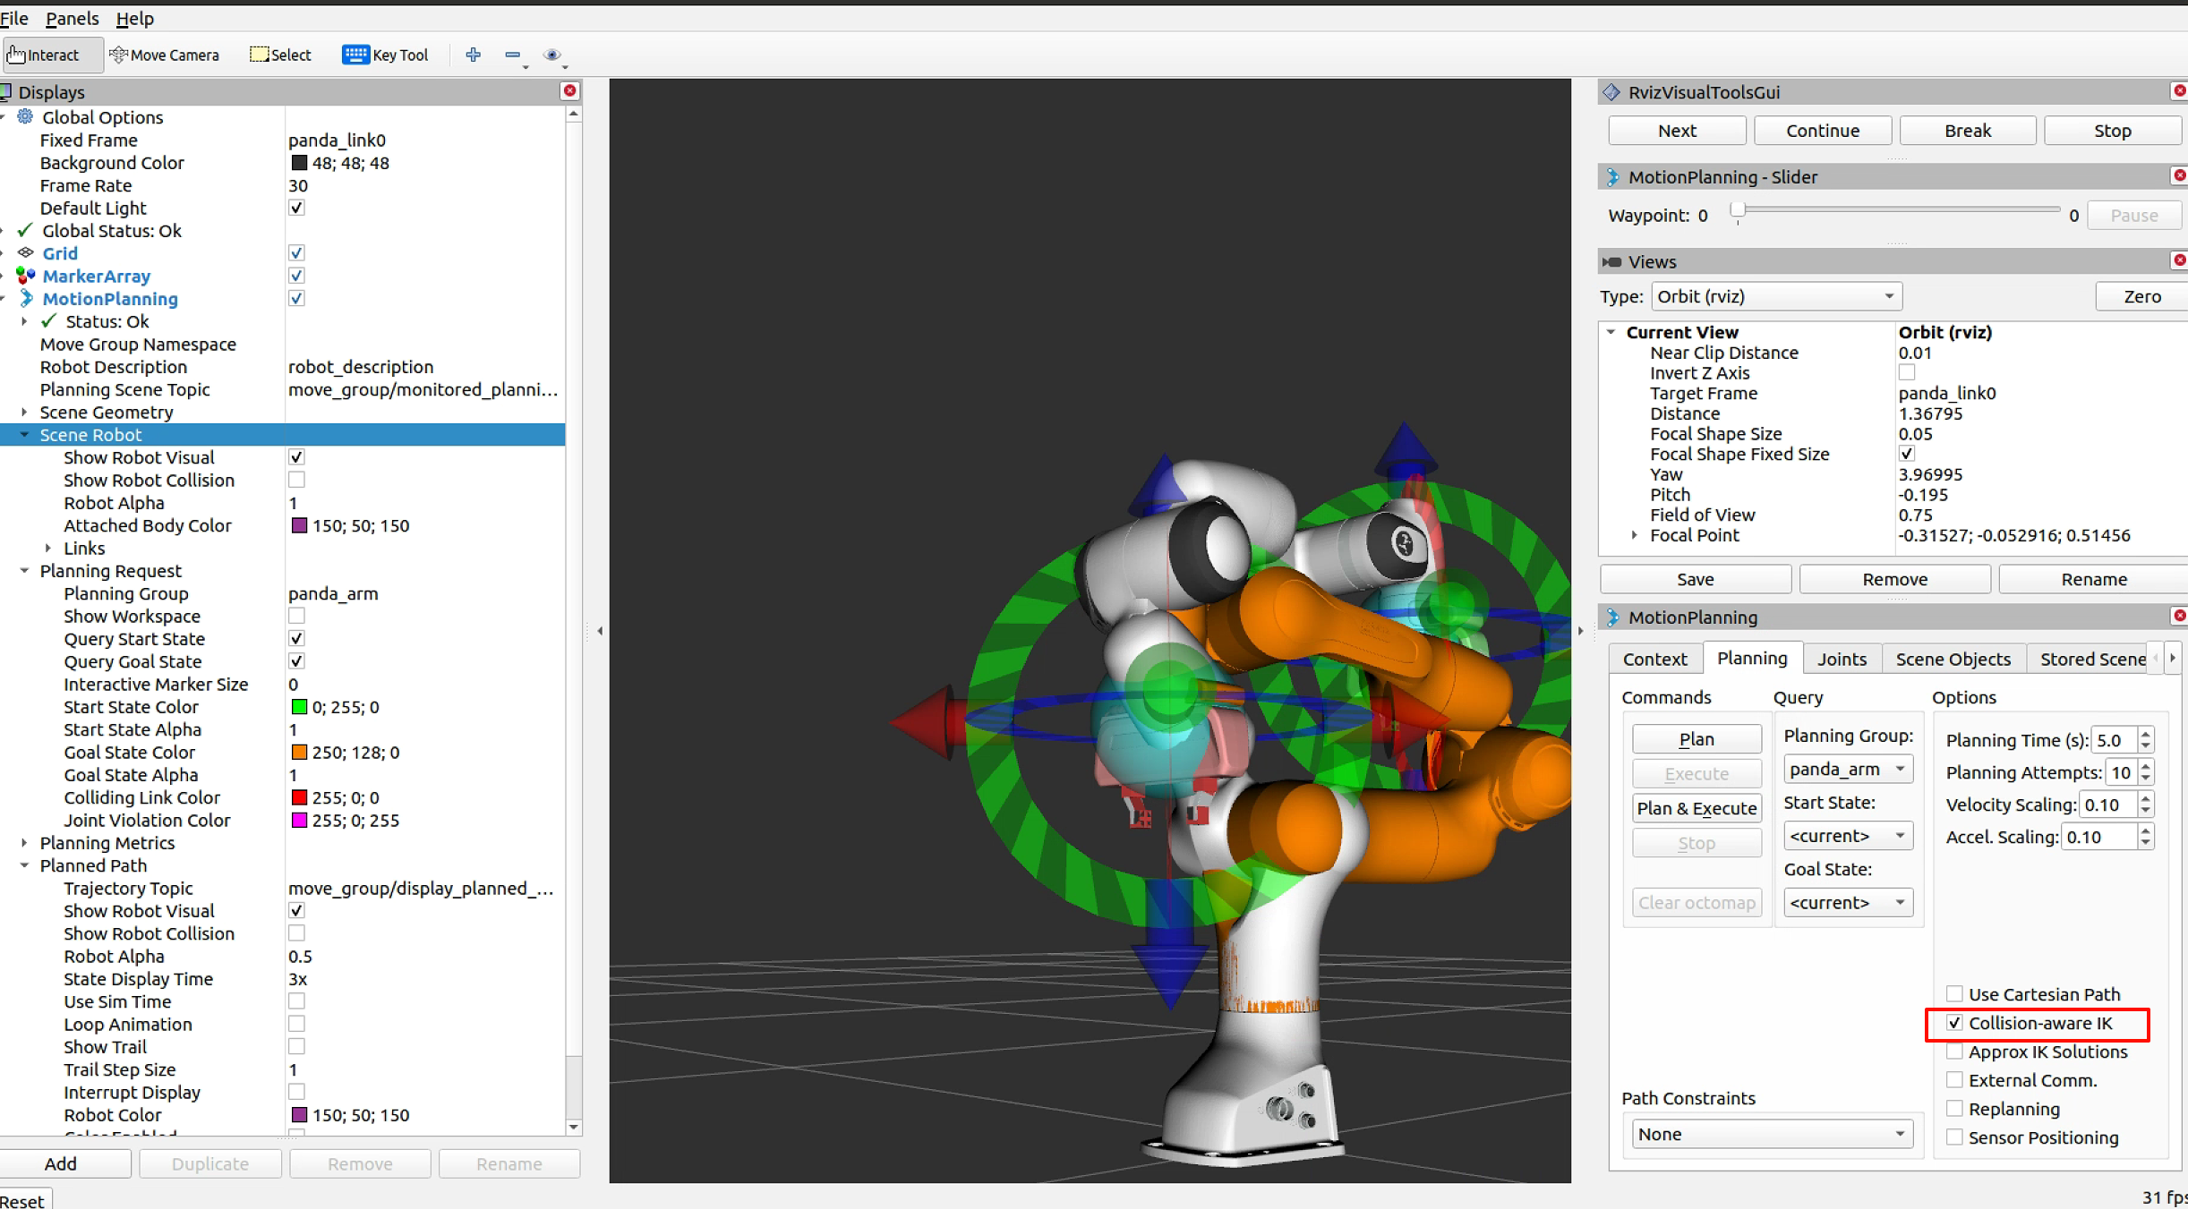Click the minus remove-tool icon

click(x=512, y=55)
